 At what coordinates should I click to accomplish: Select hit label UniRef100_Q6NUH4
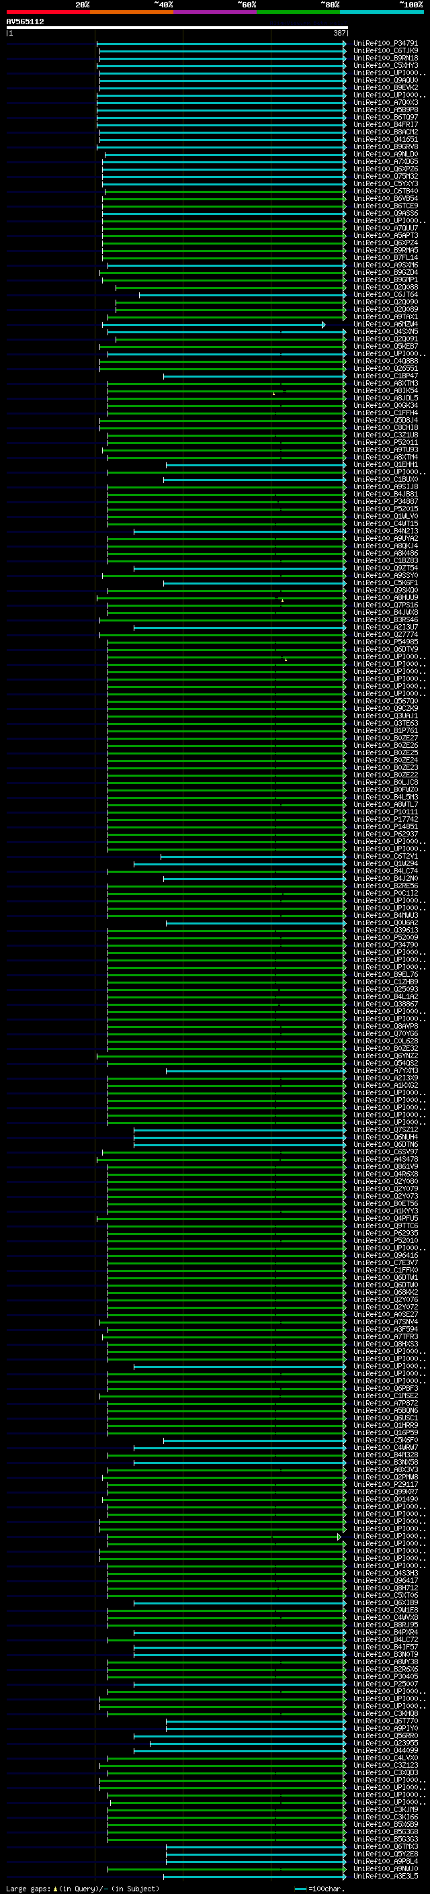[x=386, y=1137]
